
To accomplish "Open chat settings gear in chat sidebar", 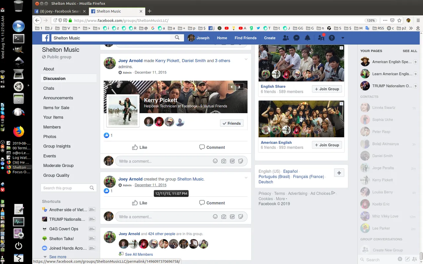I will click(400, 259).
